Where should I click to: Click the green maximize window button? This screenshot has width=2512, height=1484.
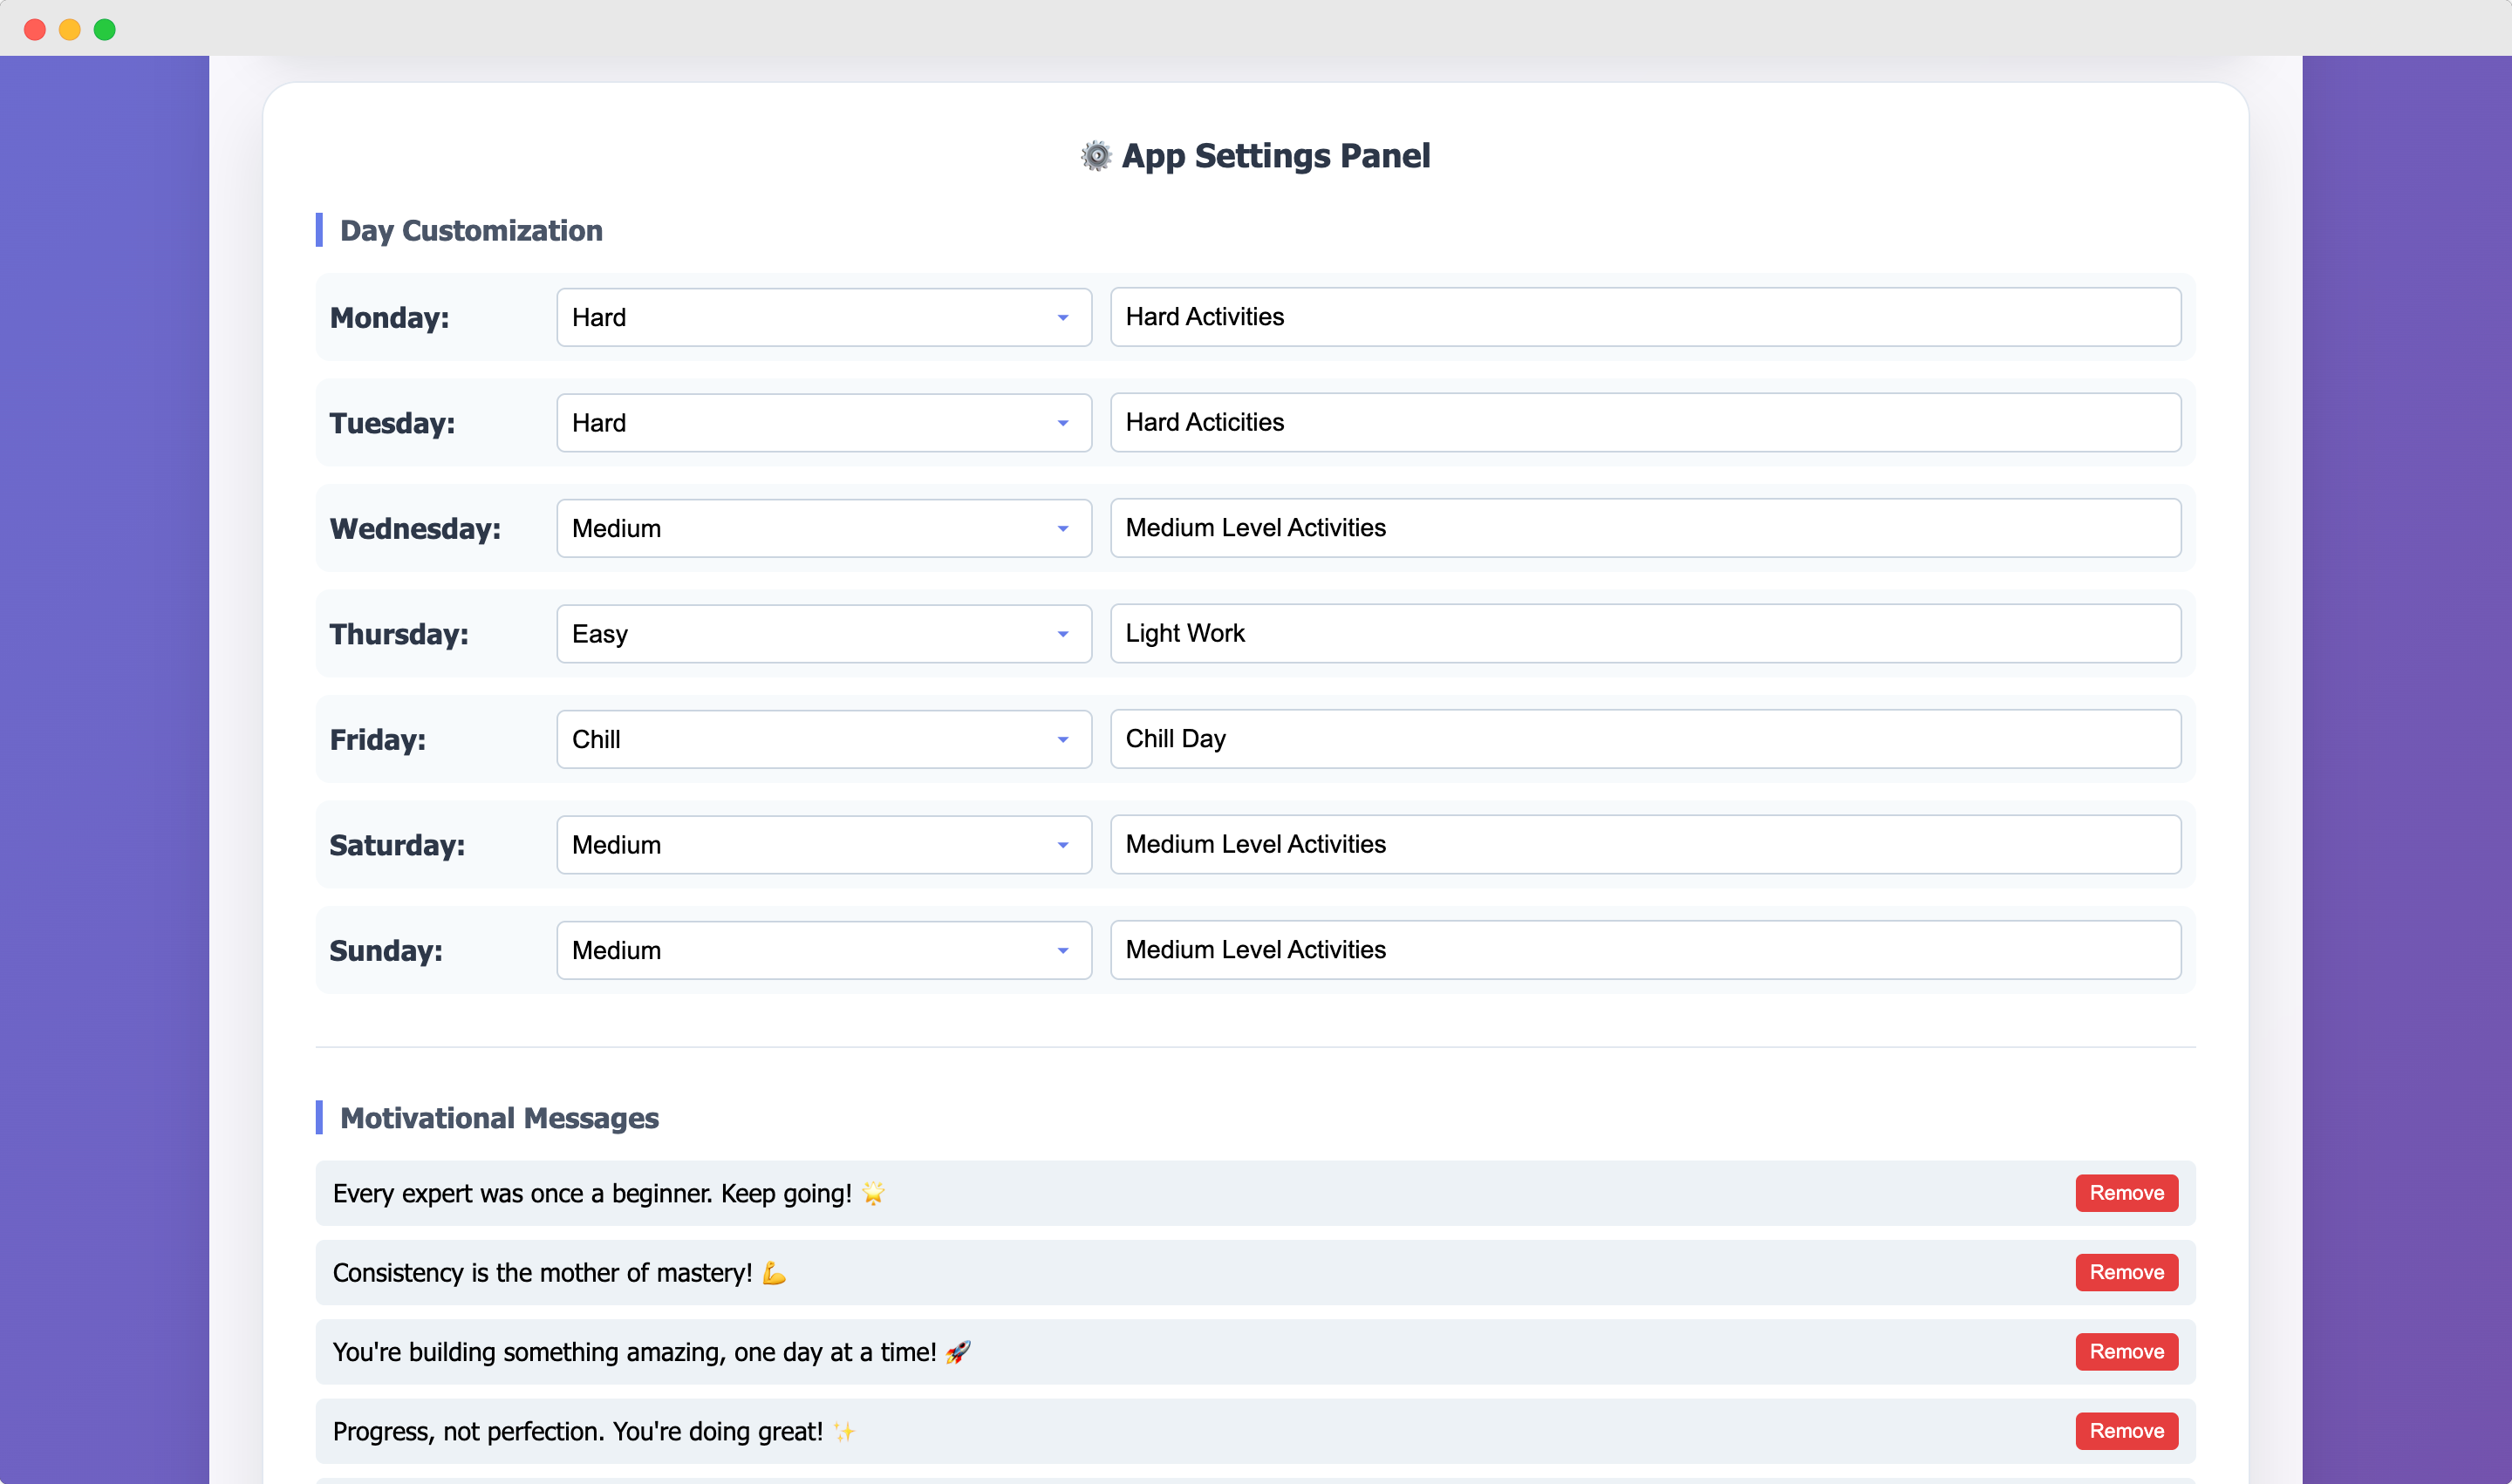point(104,29)
